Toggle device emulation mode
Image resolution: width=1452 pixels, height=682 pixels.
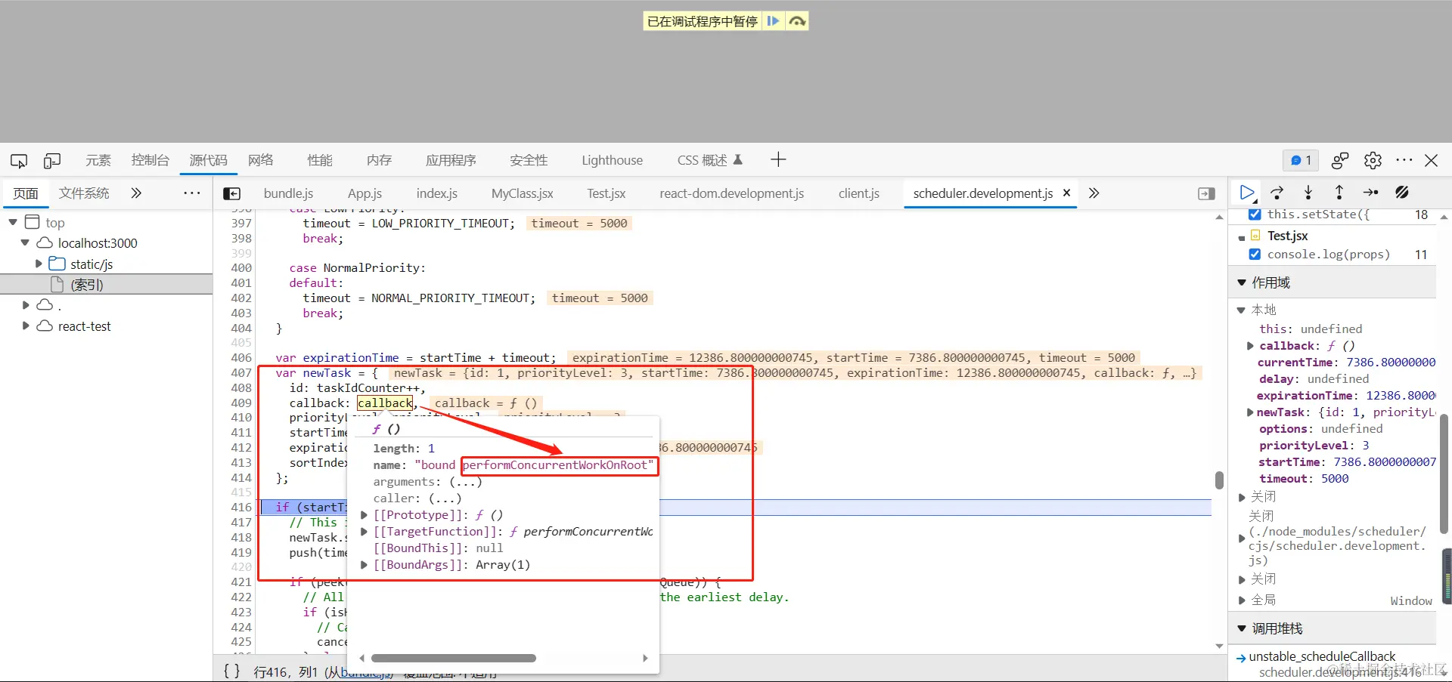pos(52,160)
